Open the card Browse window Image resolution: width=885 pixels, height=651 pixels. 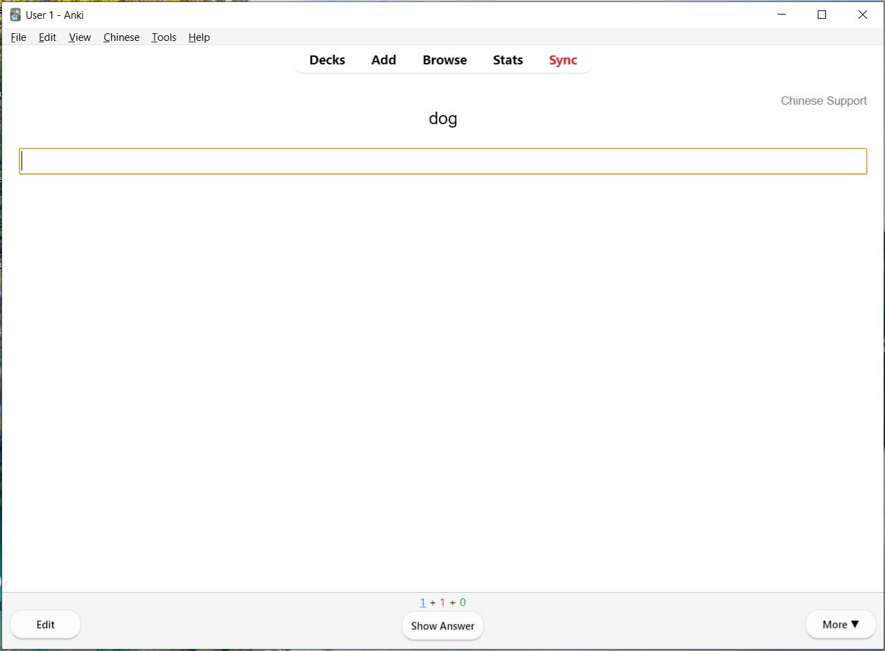pos(445,60)
